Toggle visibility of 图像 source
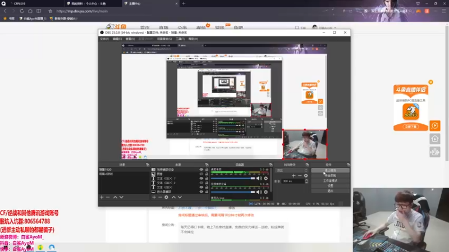 click(201, 174)
